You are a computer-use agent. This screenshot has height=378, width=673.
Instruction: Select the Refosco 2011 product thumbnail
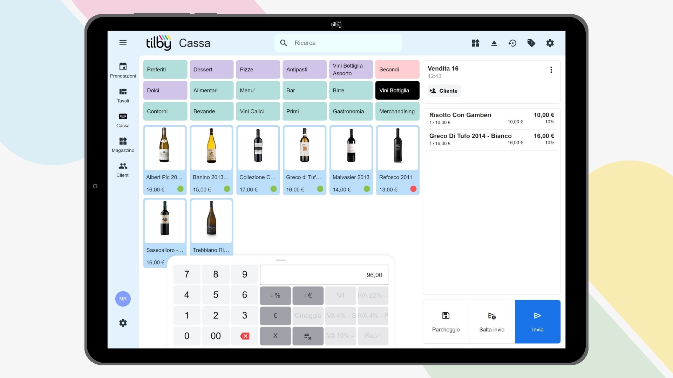[397, 148]
